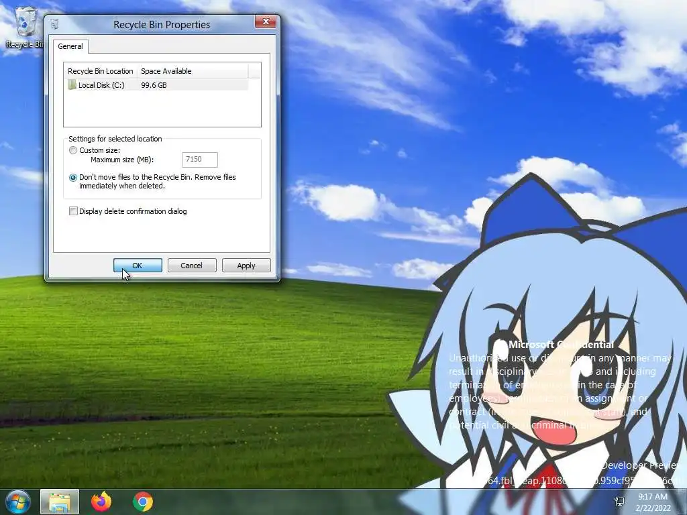Click the Maximum size (MB) input field
This screenshot has width=687, height=515.
pyautogui.click(x=200, y=160)
